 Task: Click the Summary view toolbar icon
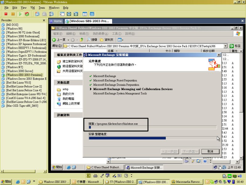coord(85,14)
